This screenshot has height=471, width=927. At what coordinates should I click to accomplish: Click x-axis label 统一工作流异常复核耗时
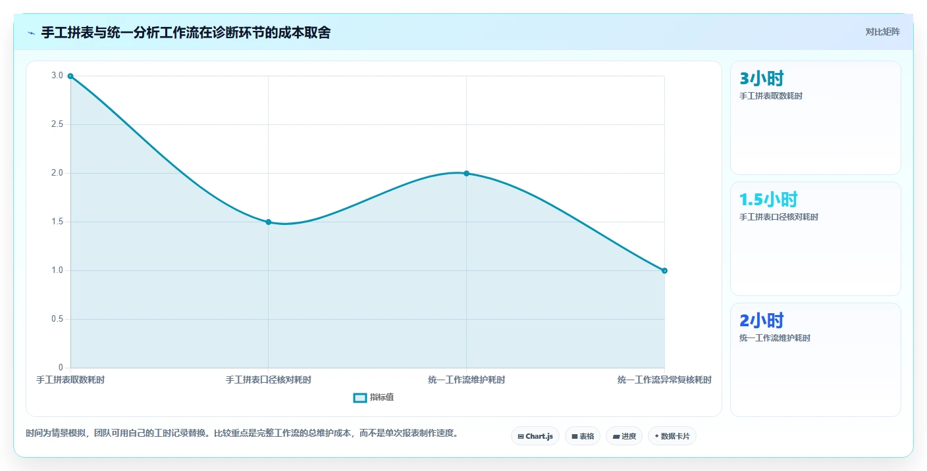pyautogui.click(x=664, y=380)
